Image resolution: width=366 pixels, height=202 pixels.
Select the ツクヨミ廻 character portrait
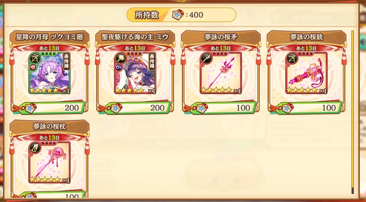[49, 73]
